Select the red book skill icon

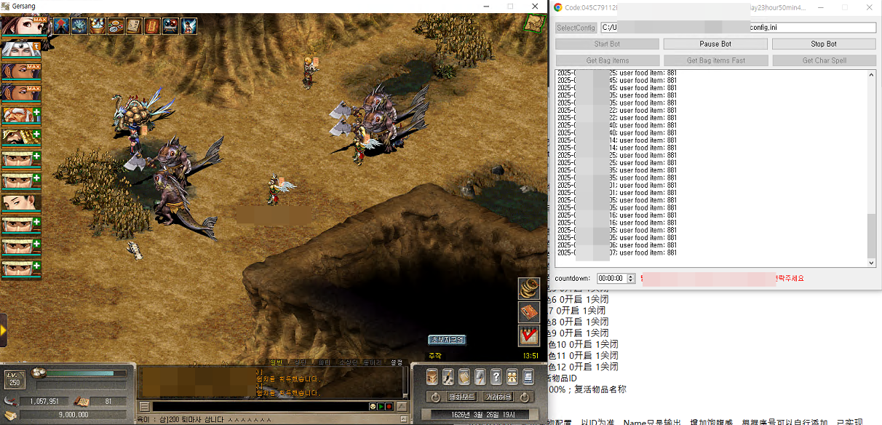point(152,26)
